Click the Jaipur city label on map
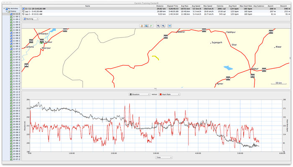The height and width of the screenshot is (167, 293). tap(255, 69)
